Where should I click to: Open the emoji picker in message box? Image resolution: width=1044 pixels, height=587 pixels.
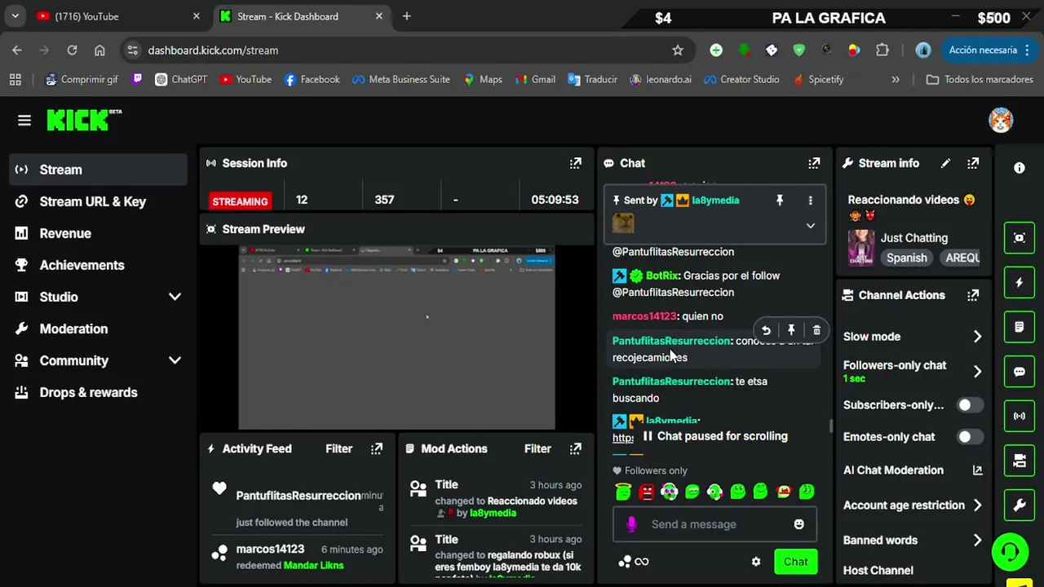click(x=799, y=524)
